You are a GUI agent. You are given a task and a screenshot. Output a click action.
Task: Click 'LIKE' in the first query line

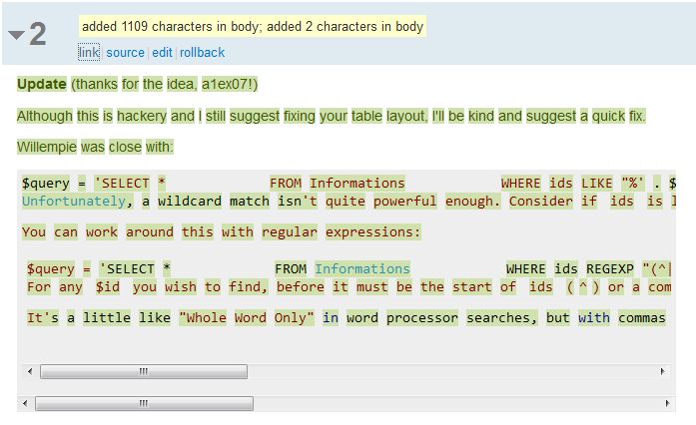pyautogui.click(x=596, y=184)
